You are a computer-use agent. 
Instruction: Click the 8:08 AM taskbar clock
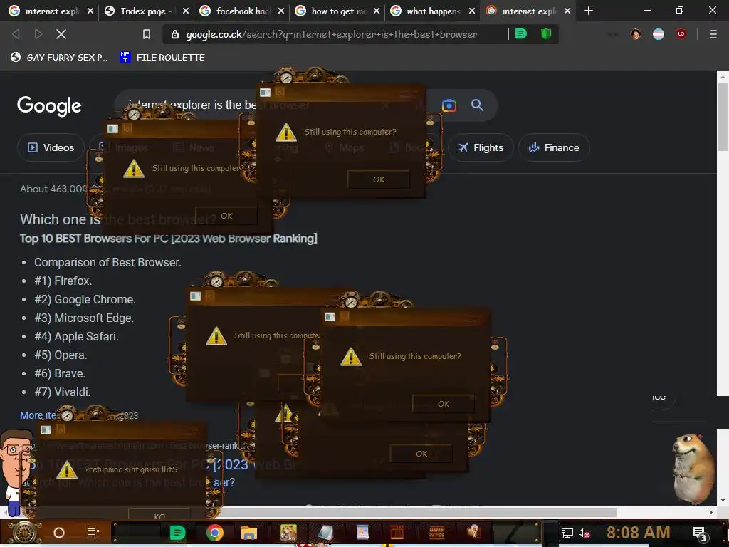(x=638, y=533)
